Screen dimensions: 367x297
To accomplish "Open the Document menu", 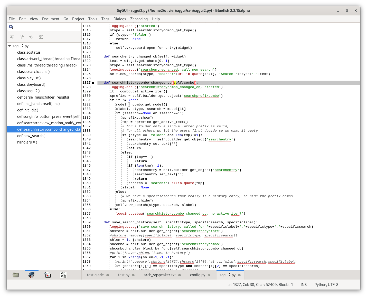I will (51, 19).
